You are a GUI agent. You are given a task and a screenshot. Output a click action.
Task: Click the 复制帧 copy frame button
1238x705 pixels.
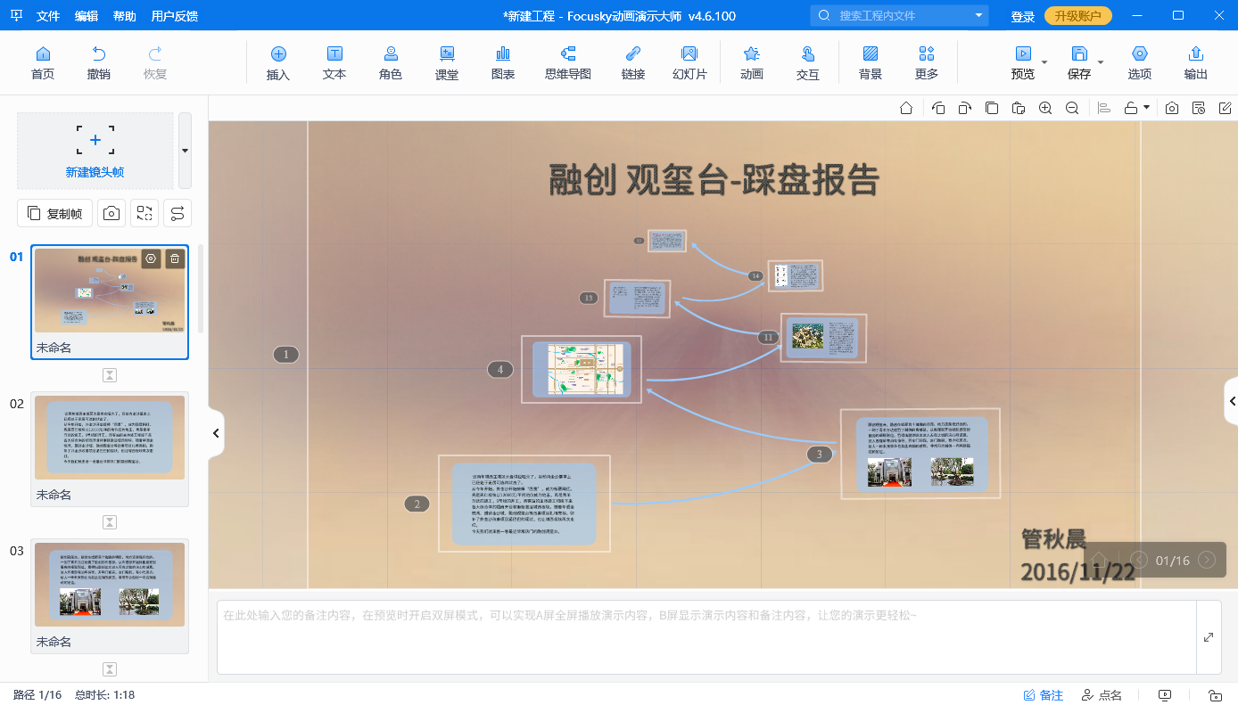(x=54, y=213)
